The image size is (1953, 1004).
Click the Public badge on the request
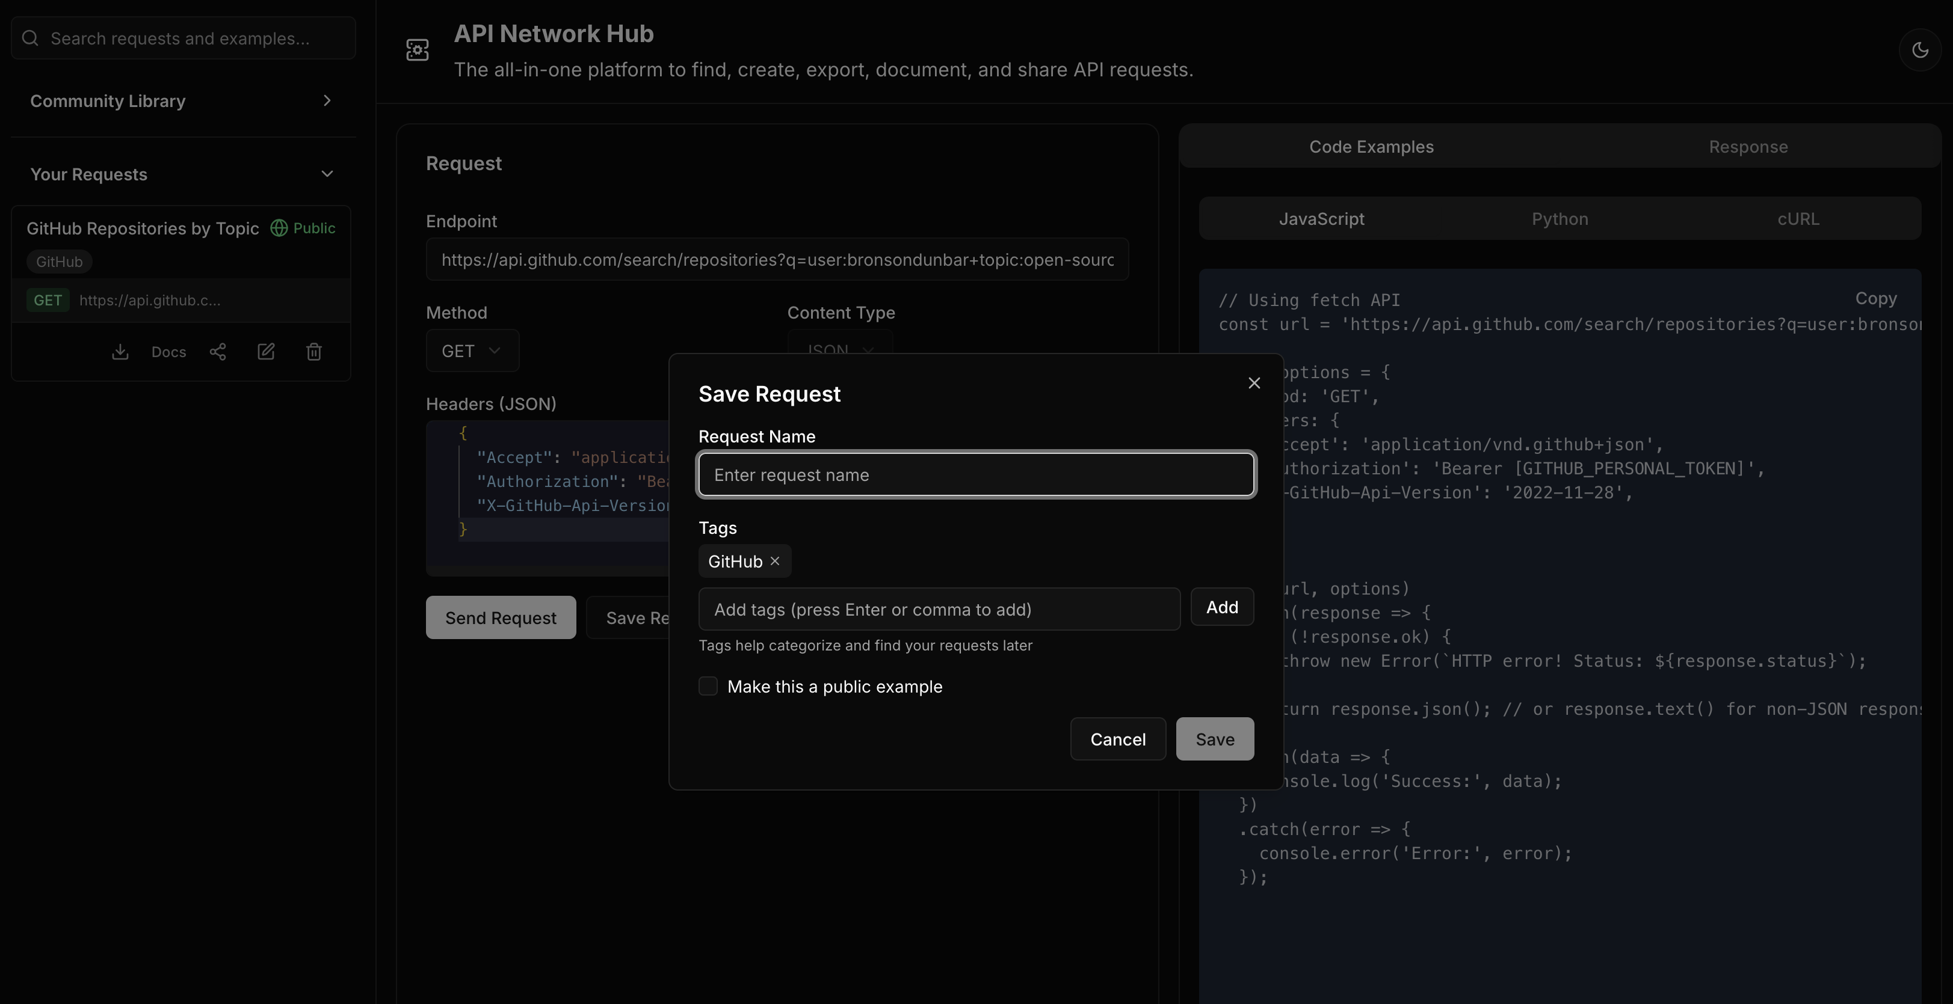coord(303,228)
